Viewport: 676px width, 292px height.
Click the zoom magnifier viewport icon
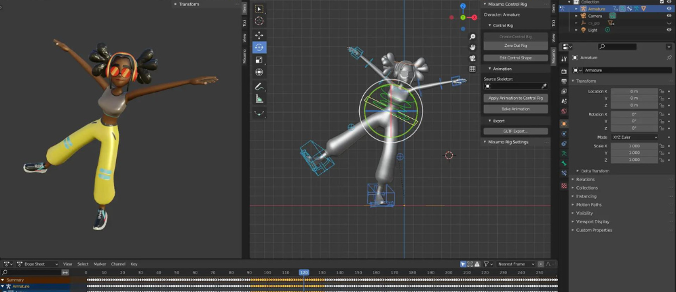473,36
